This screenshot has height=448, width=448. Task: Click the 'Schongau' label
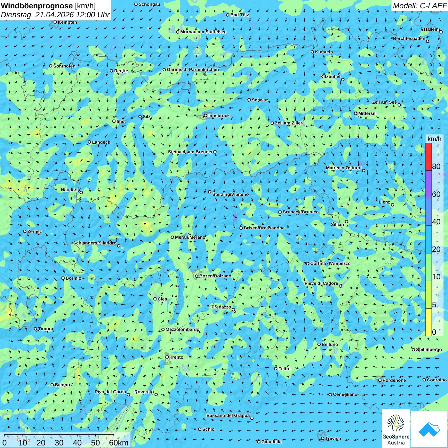click(x=149, y=4)
